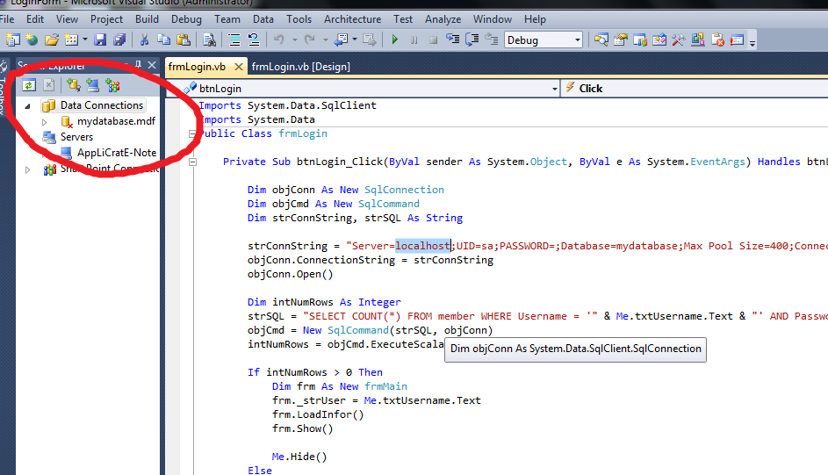This screenshot has width=828, height=475.
Task: Click the Navigate Backward icon
Action: click(x=342, y=40)
